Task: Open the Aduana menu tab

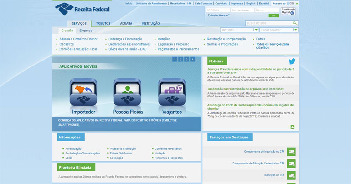Action: pyautogui.click(x=126, y=23)
